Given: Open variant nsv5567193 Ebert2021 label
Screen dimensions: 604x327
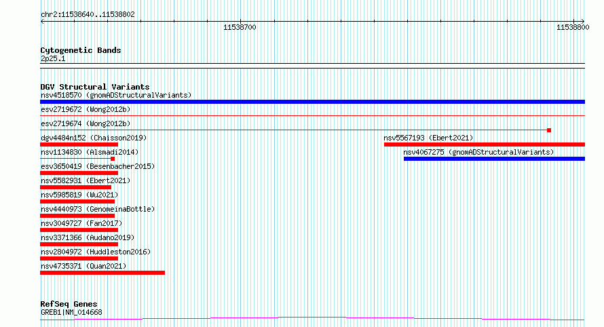Looking at the screenshot, I should click(428, 138).
